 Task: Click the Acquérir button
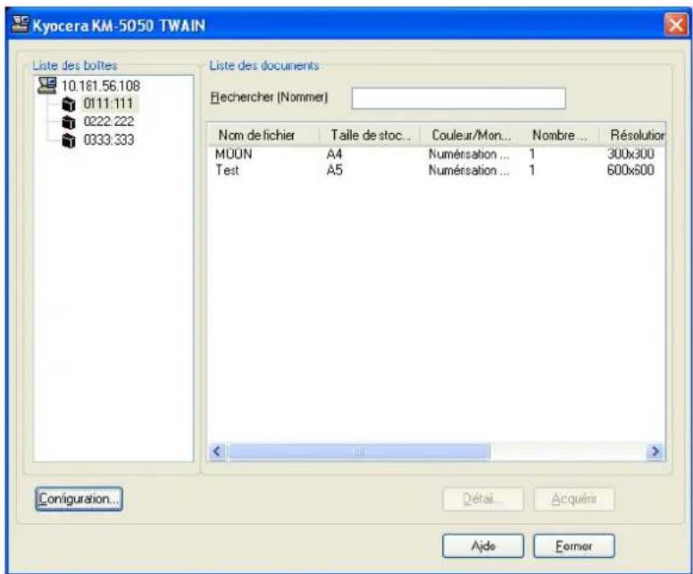pyautogui.click(x=574, y=499)
